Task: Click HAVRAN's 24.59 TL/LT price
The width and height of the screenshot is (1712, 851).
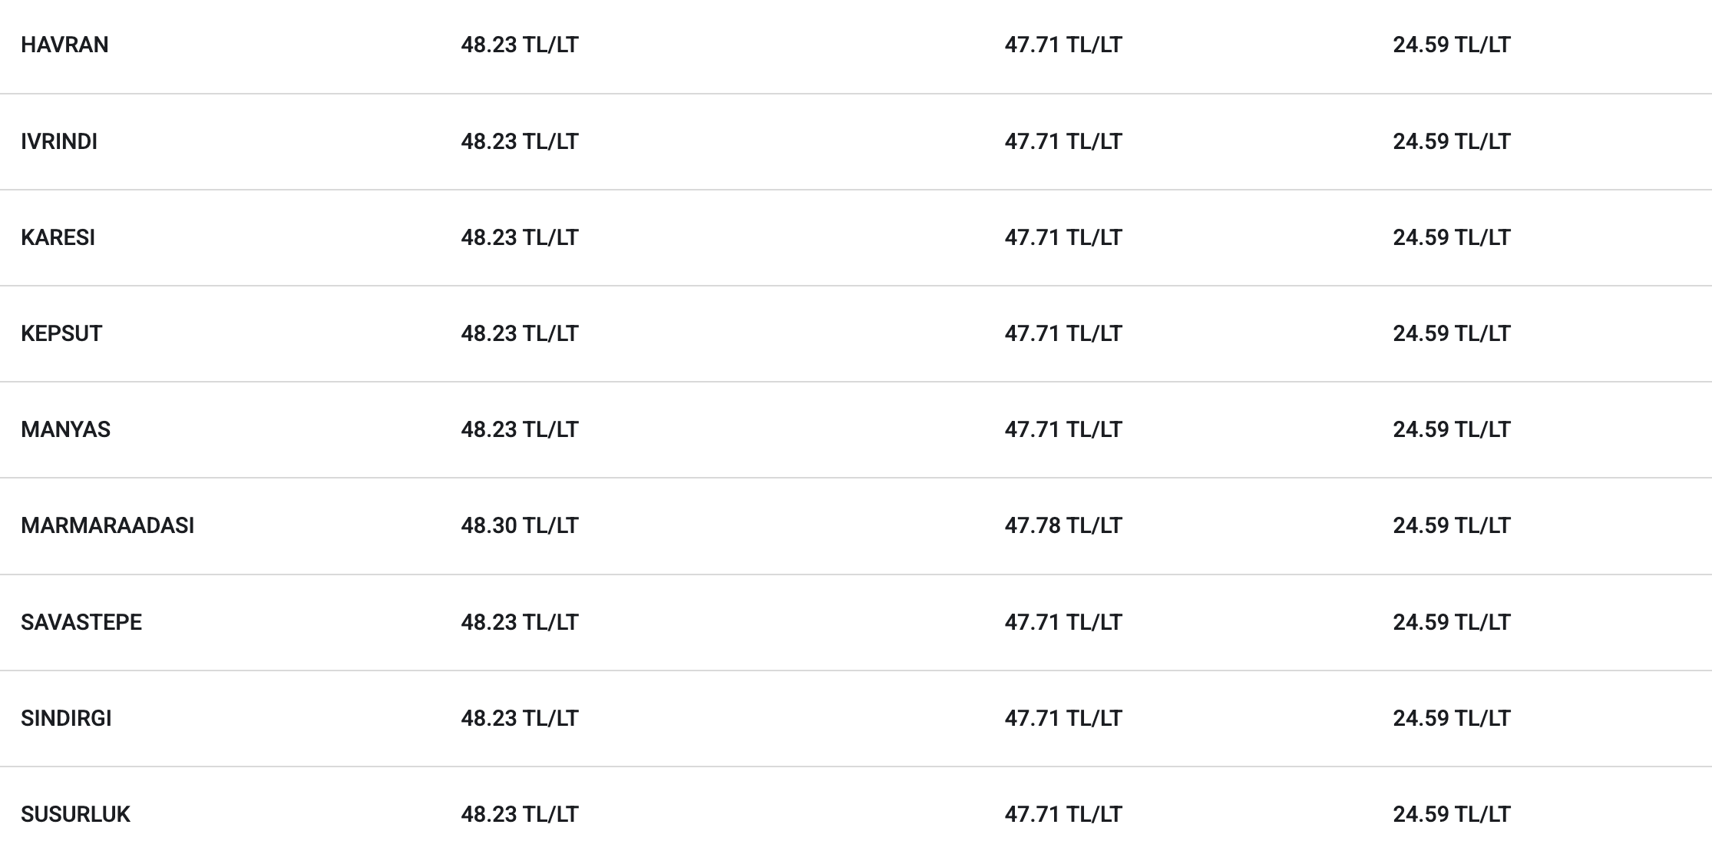Action: pyautogui.click(x=1452, y=45)
